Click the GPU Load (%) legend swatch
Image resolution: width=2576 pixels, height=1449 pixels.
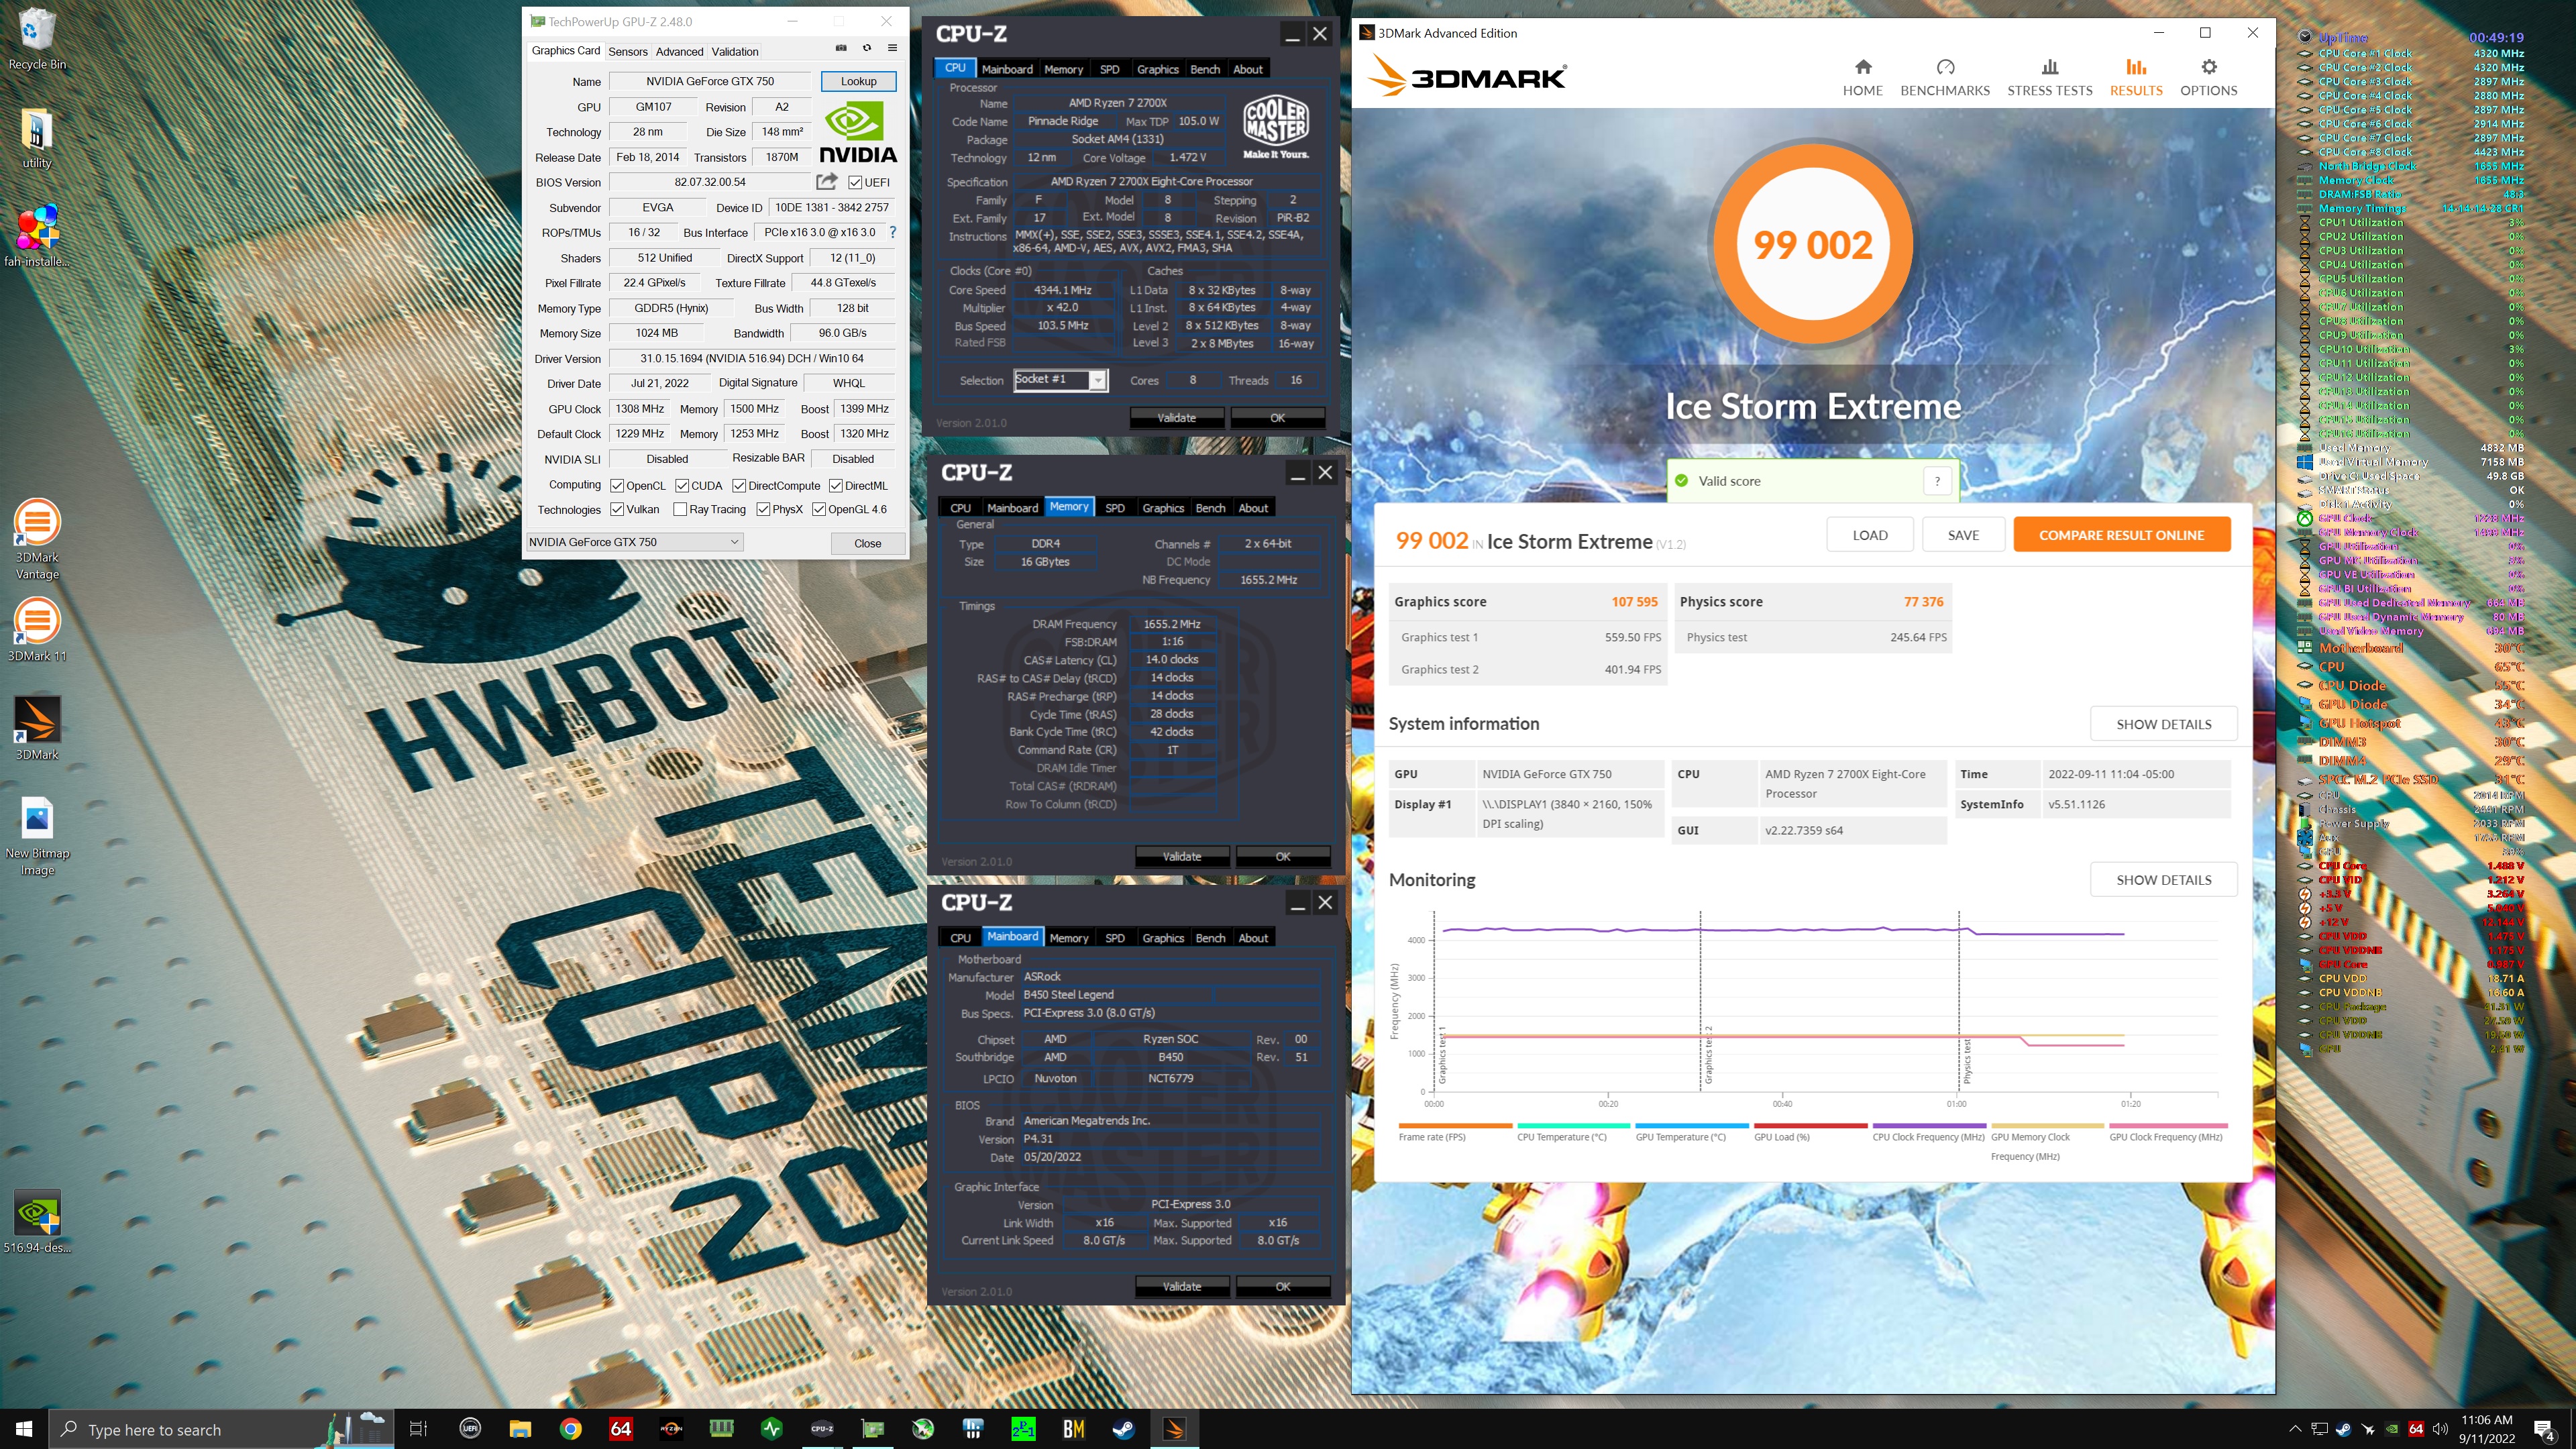1810,1126
